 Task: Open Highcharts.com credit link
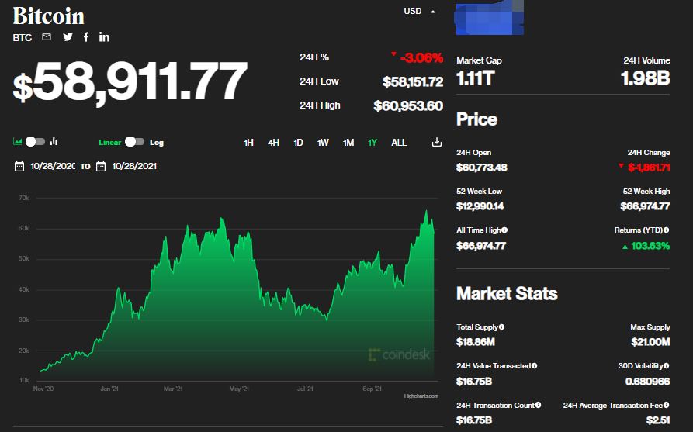pyautogui.click(x=421, y=396)
